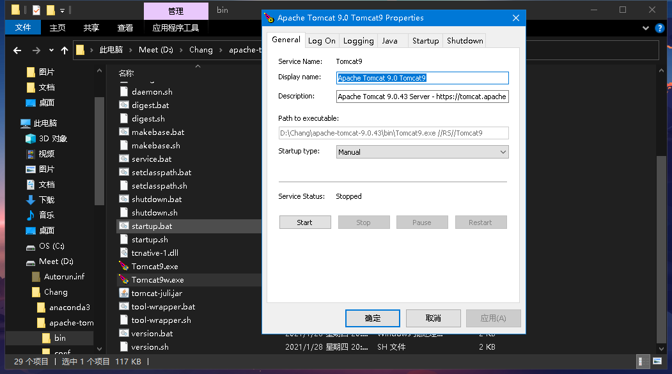The height and width of the screenshot is (374, 672).
Task: Sort files by the 名称 column header
Action: tap(126, 73)
